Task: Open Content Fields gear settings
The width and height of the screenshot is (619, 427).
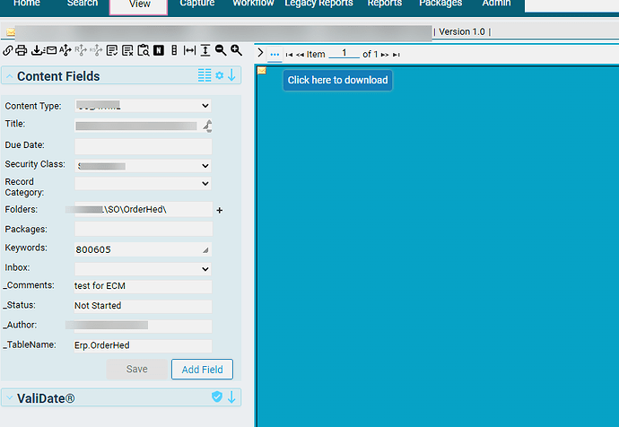Action: click(220, 75)
